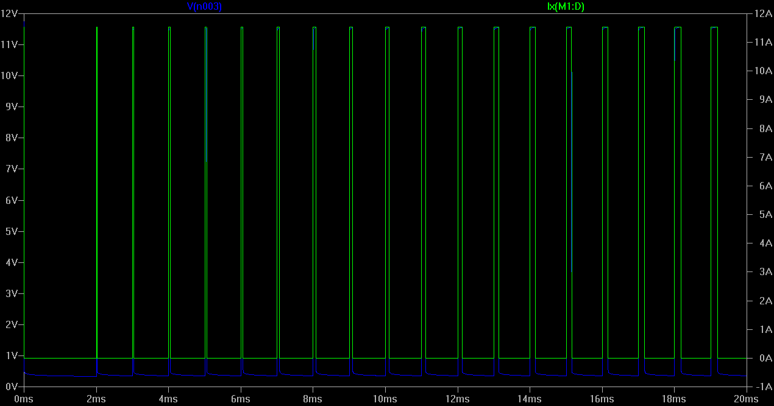774x406 pixels.
Task: Click the V(n003) trace label
Action: (204, 7)
